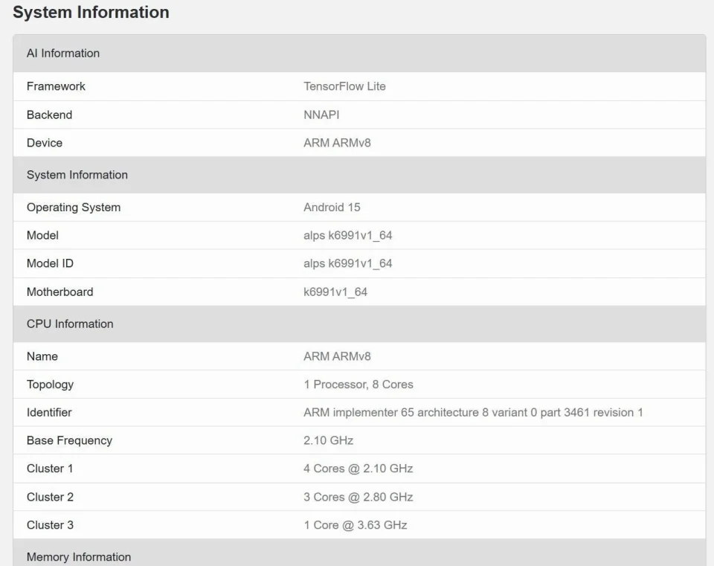Select the Cluster 2 row label
Viewport: 714px width, 566px height.
tap(50, 497)
